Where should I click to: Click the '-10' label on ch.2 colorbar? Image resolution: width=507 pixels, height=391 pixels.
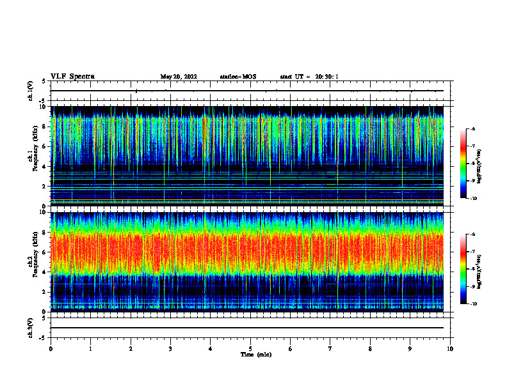[x=474, y=304]
